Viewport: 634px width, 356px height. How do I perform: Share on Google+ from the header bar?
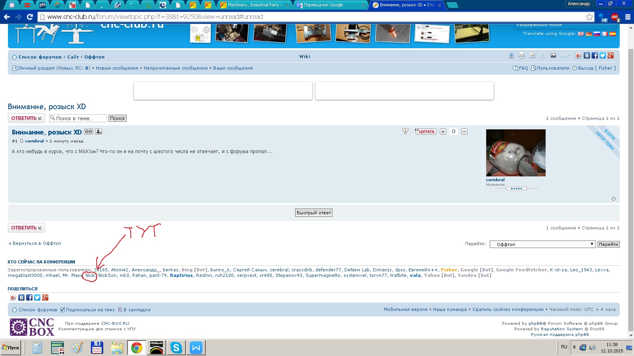611,55
